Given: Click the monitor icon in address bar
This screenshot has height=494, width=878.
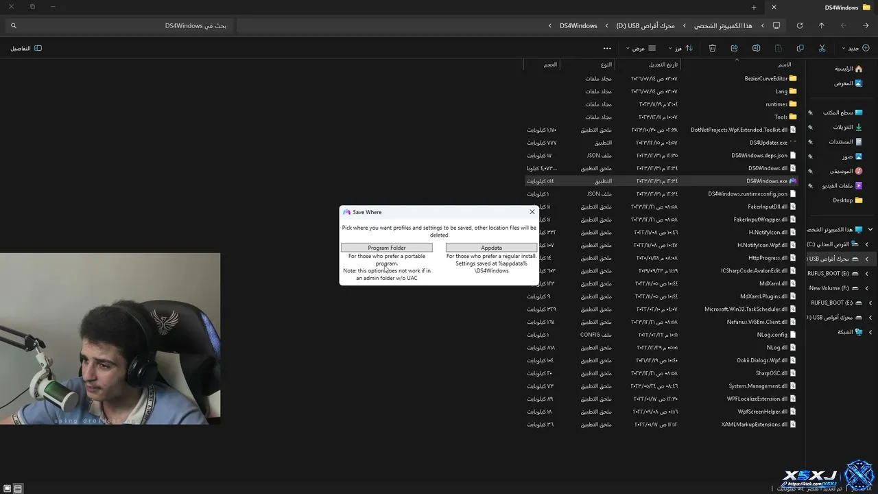Looking at the screenshot, I should (776, 25).
